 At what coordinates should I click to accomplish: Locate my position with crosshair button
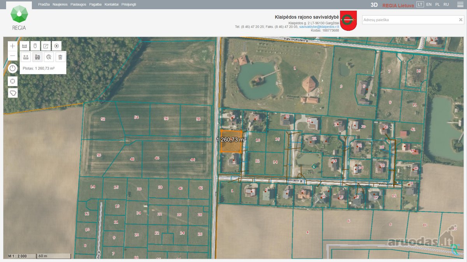pyautogui.click(x=13, y=81)
